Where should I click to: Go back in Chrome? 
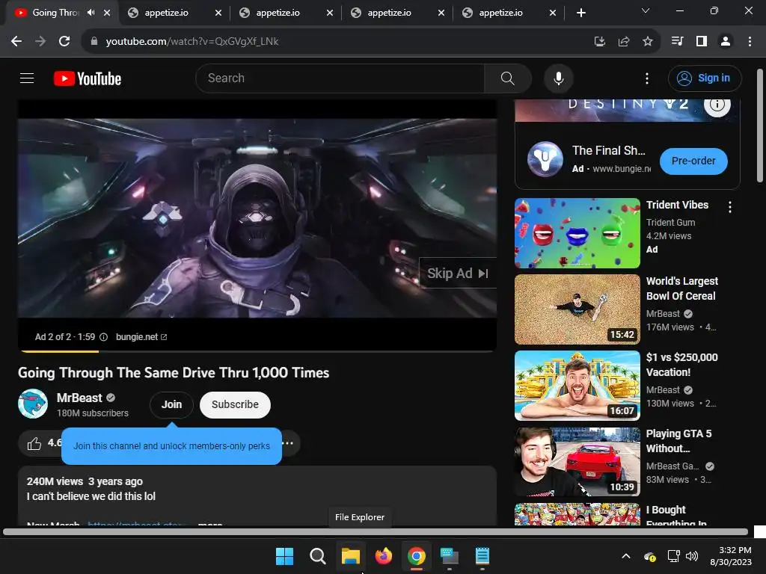(16, 42)
